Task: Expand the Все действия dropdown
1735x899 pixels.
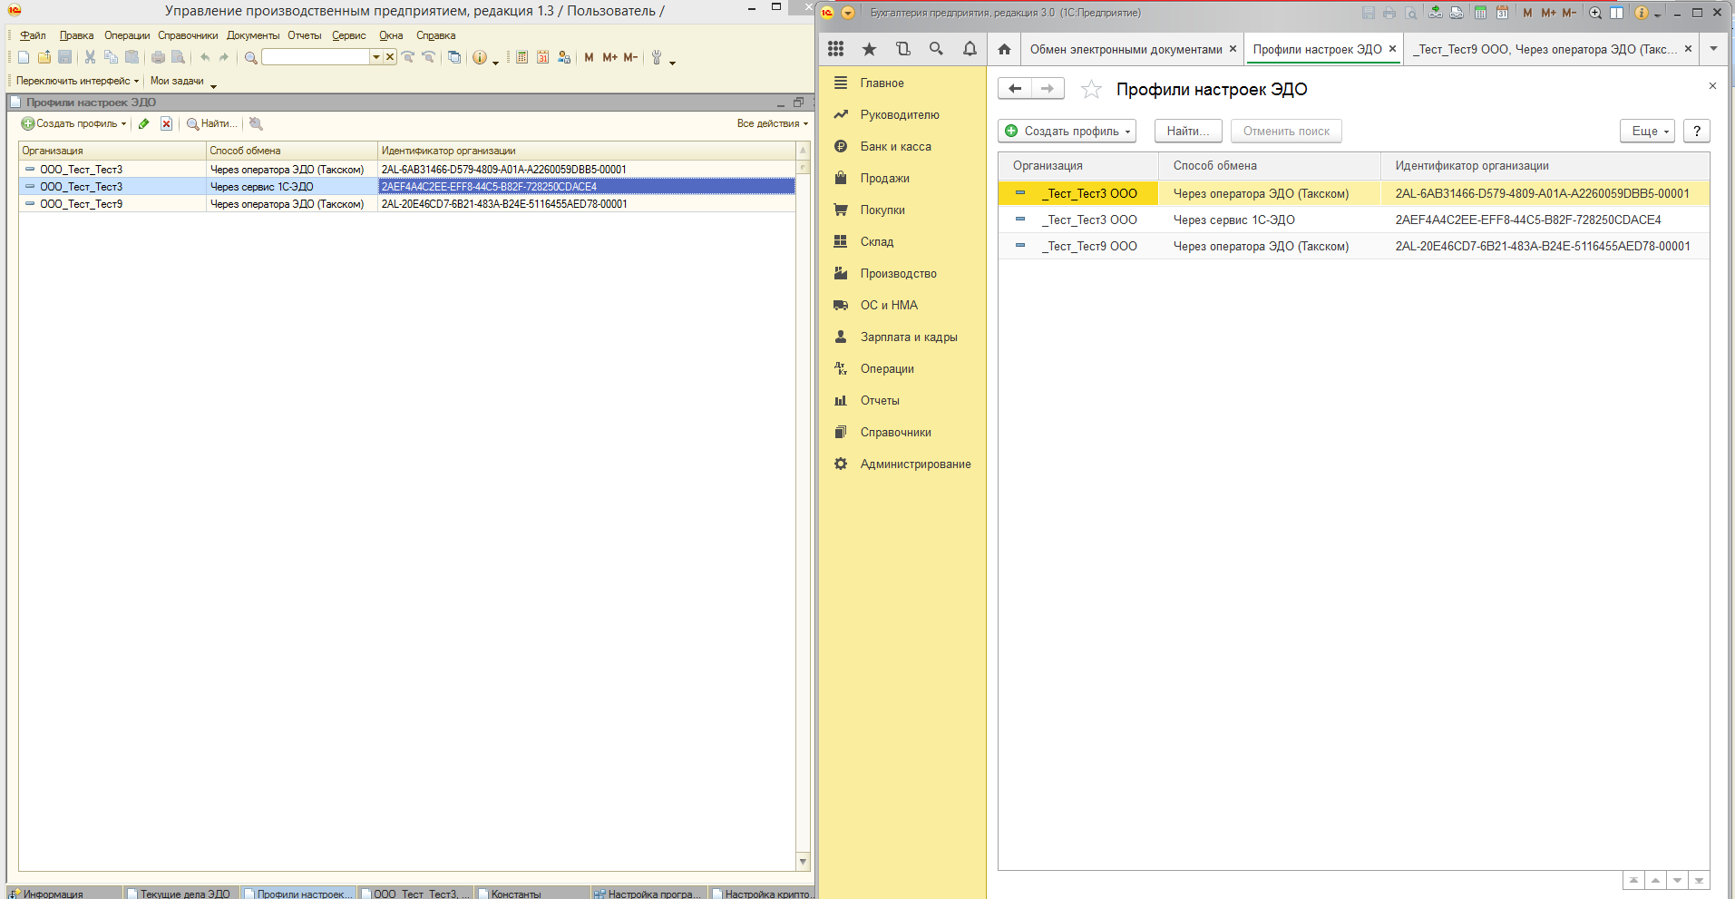Action: pyautogui.click(x=772, y=123)
